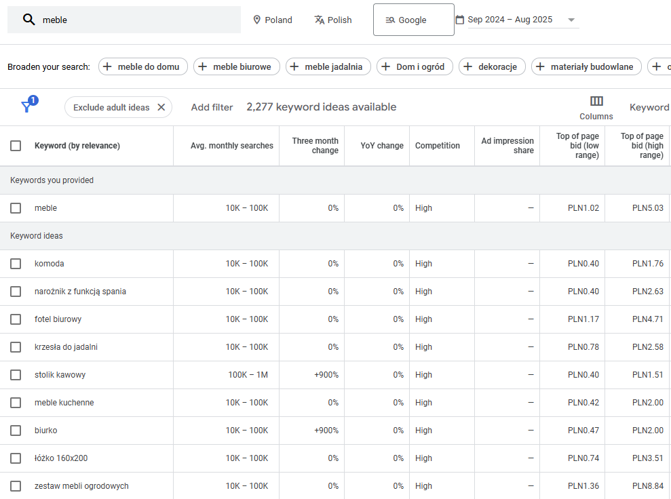Sort by the YoY change column
Screen dimensions: 671x499
click(381, 146)
